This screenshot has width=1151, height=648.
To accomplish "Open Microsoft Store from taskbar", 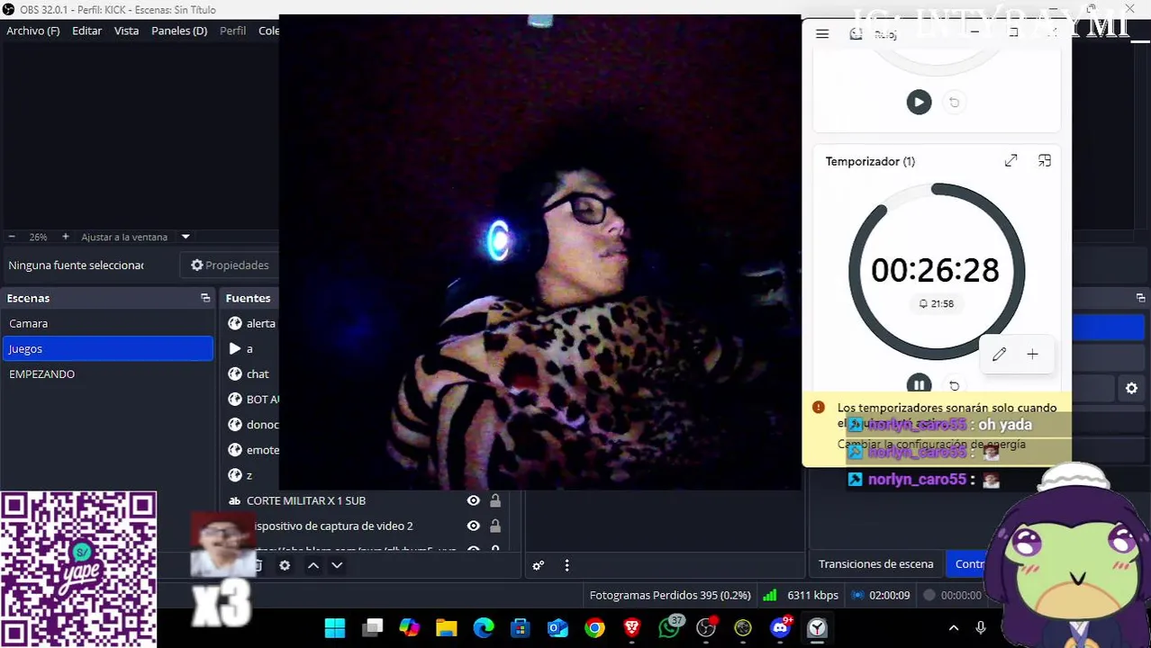I will point(521,627).
